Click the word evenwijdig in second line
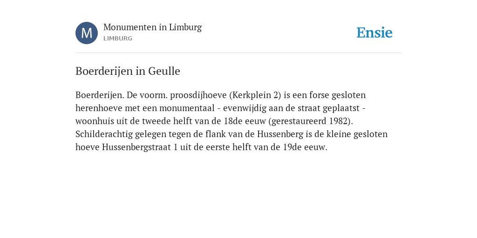This screenshot has height=238, width=477. pyautogui.click(x=245, y=108)
